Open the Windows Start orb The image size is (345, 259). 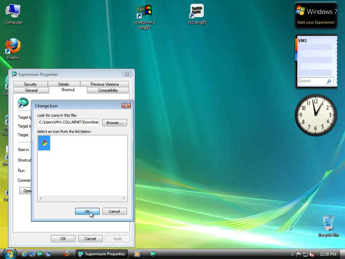(9, 254)
